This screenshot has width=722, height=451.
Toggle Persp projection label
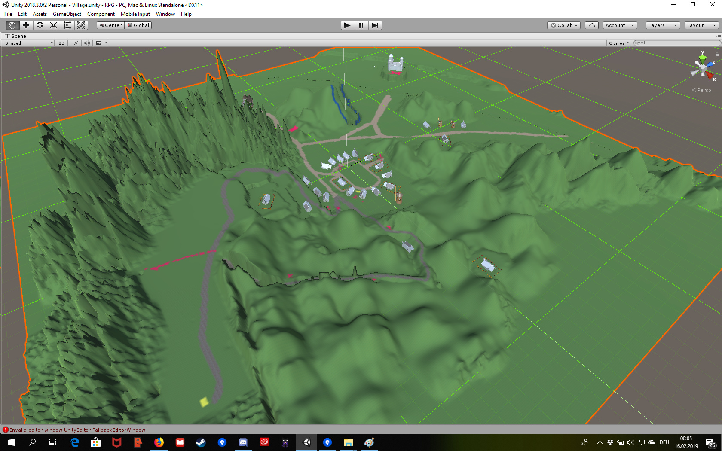(x=701, y=90)
